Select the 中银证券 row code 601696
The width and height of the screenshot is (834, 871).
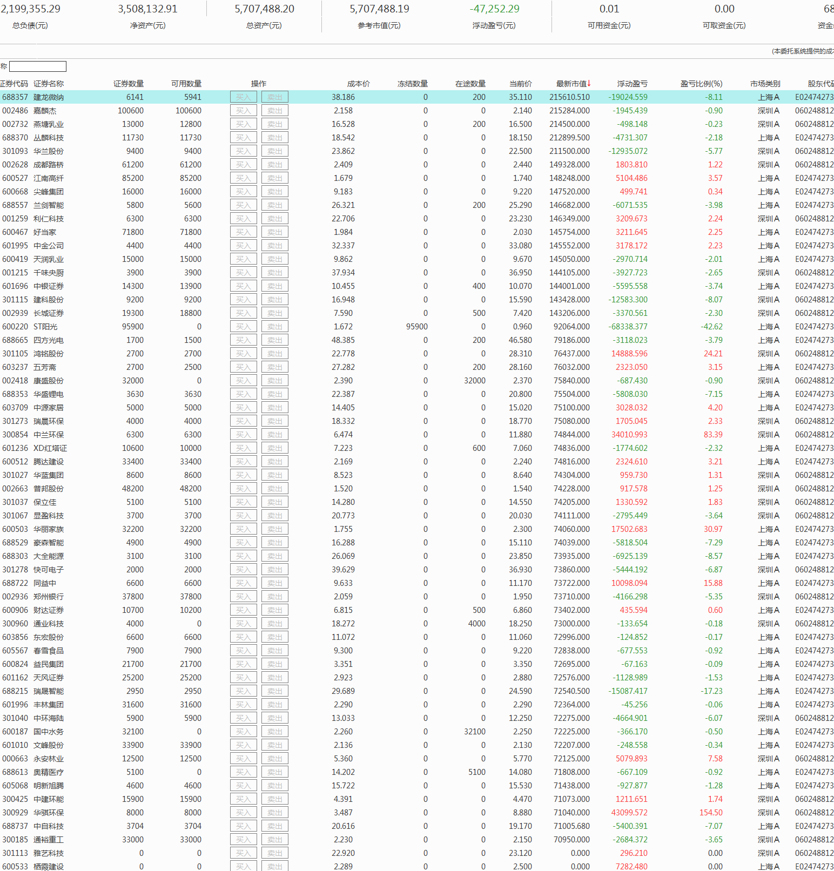click(x=15, y=286)
